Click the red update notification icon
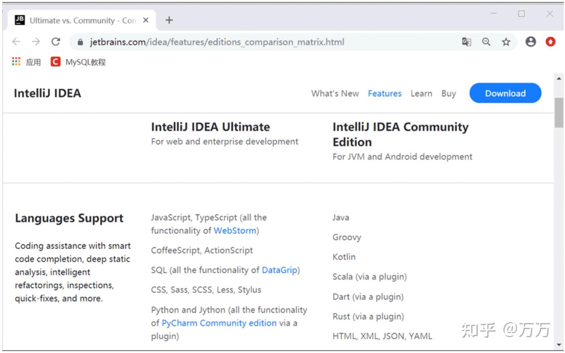The width and height of the screenshot is (565, 353). coord(550,42)
